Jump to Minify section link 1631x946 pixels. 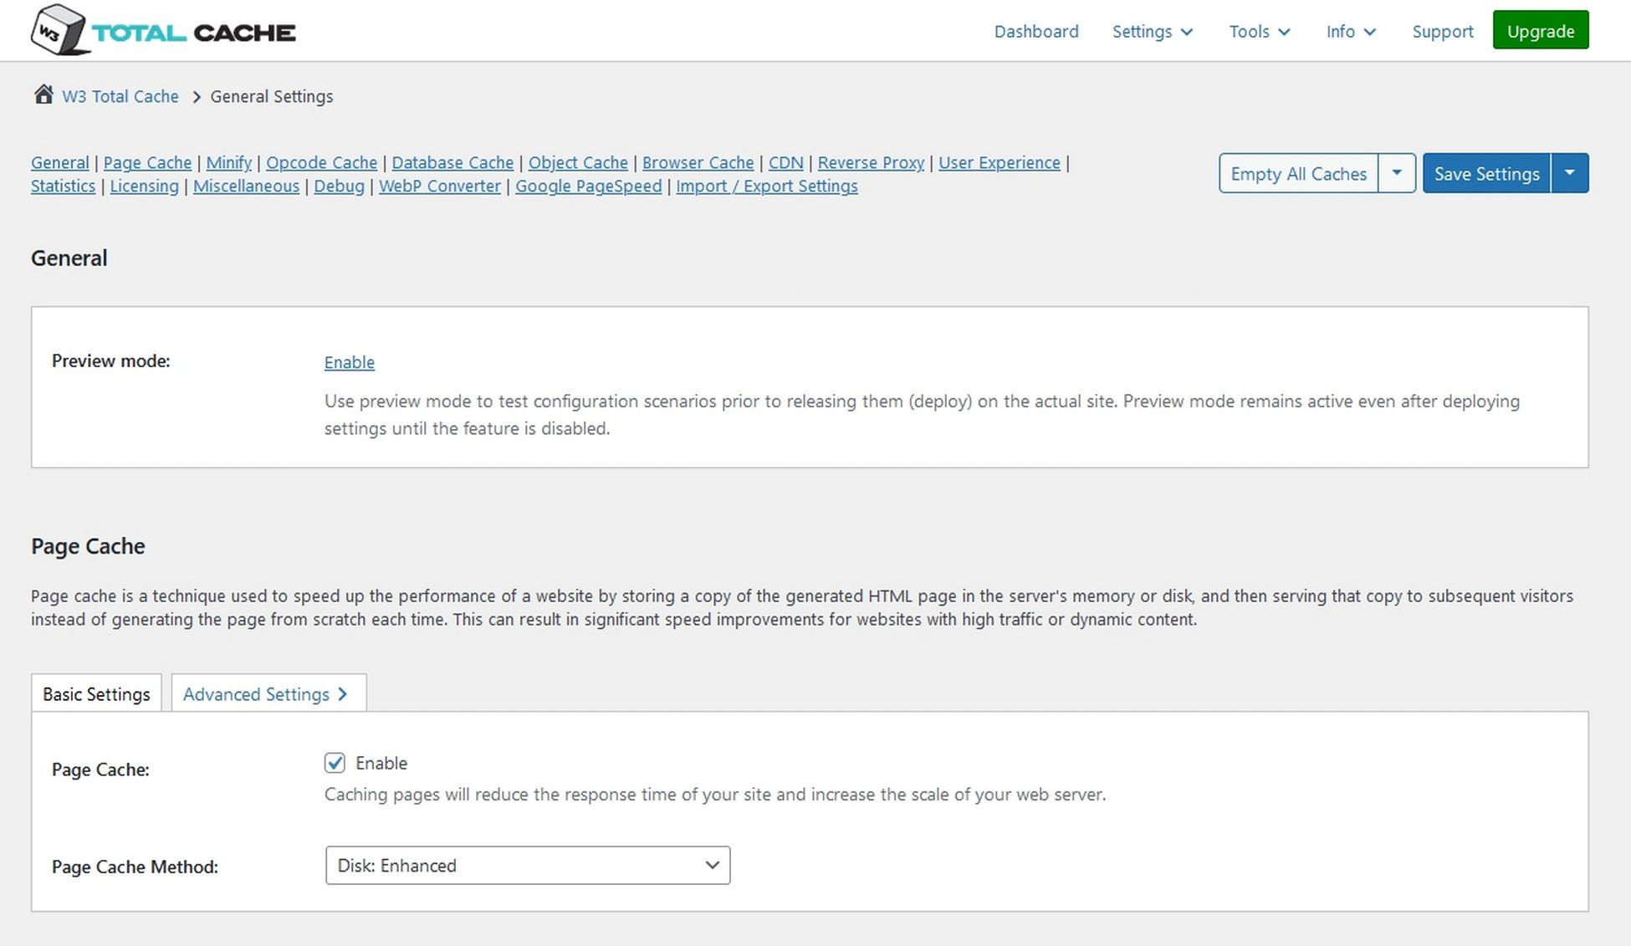click(229, 162)
